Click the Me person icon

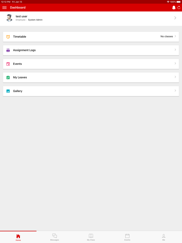(164, 236)
